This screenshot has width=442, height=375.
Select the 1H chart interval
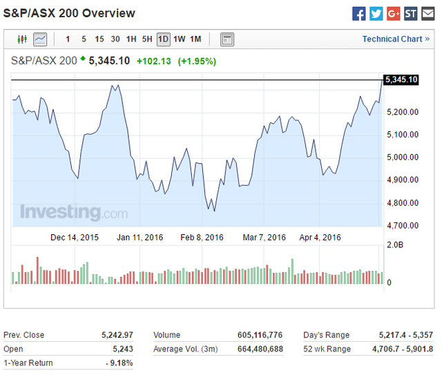131,39
